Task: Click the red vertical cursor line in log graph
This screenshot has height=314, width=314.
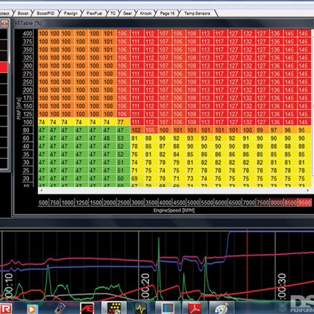Action: (247, 265)
